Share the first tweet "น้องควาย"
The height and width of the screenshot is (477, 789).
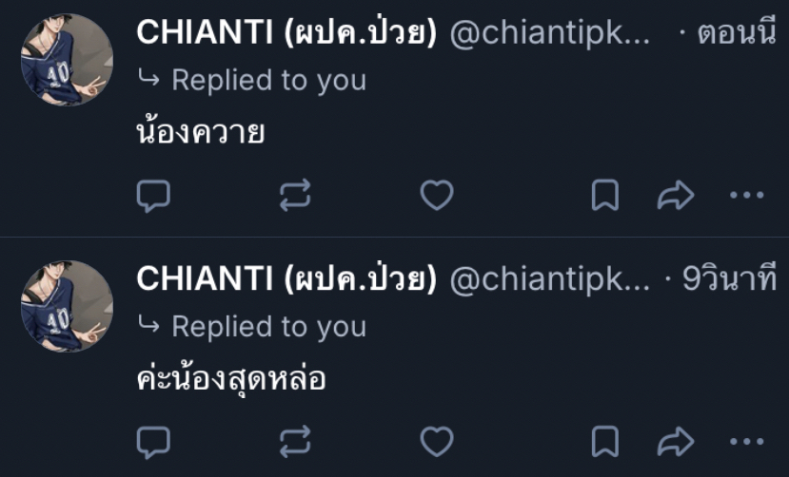coord(675,196)
